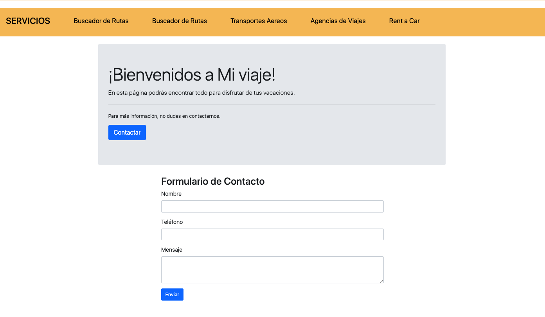545x317 pixels.
Task: Click the Mensaje text area
Action: click(272, 270)
